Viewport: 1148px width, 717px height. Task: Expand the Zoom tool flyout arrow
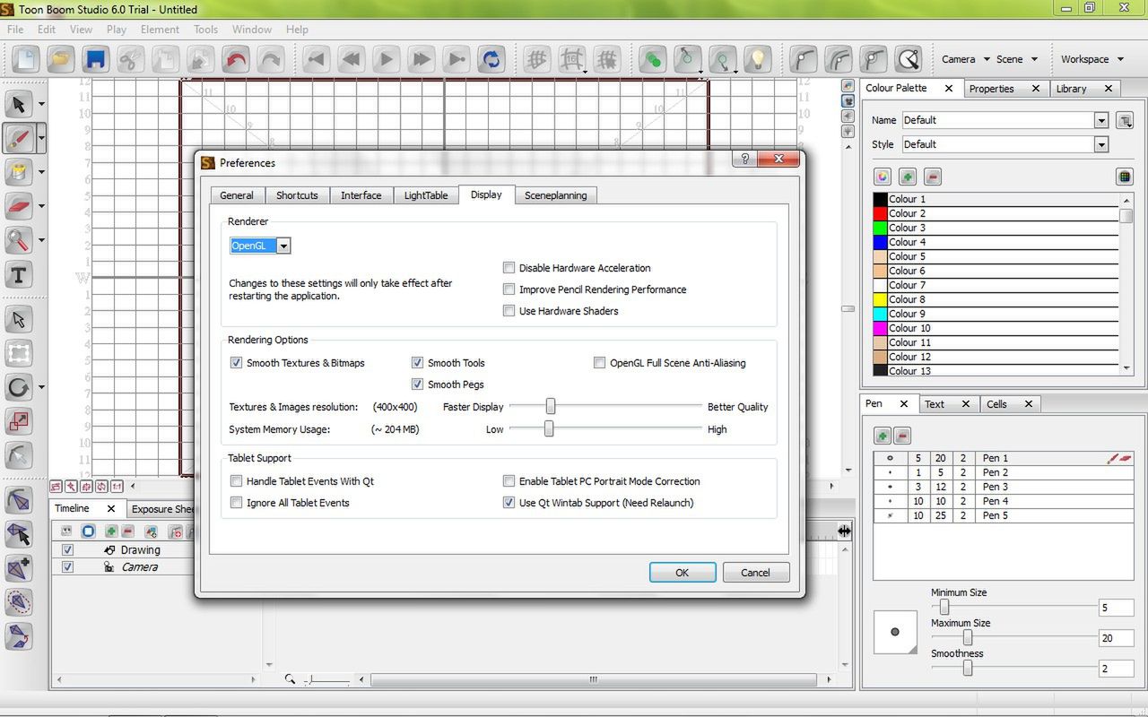click(x=41, y=241)
